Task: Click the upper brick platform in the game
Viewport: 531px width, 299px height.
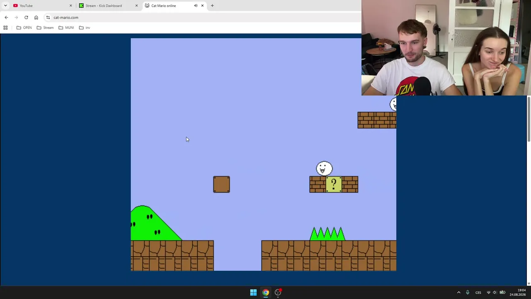Action: coord(377,120)
